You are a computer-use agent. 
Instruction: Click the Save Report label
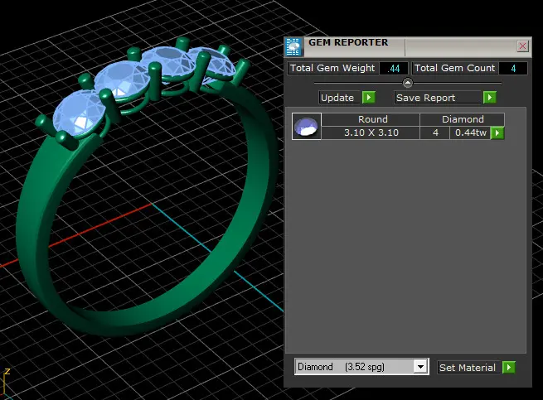click(438, 98)
